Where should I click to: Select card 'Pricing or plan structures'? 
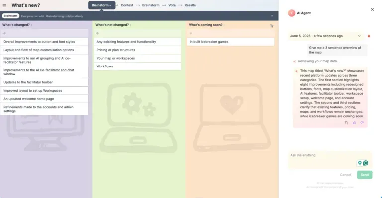click(x=137, y=50)
